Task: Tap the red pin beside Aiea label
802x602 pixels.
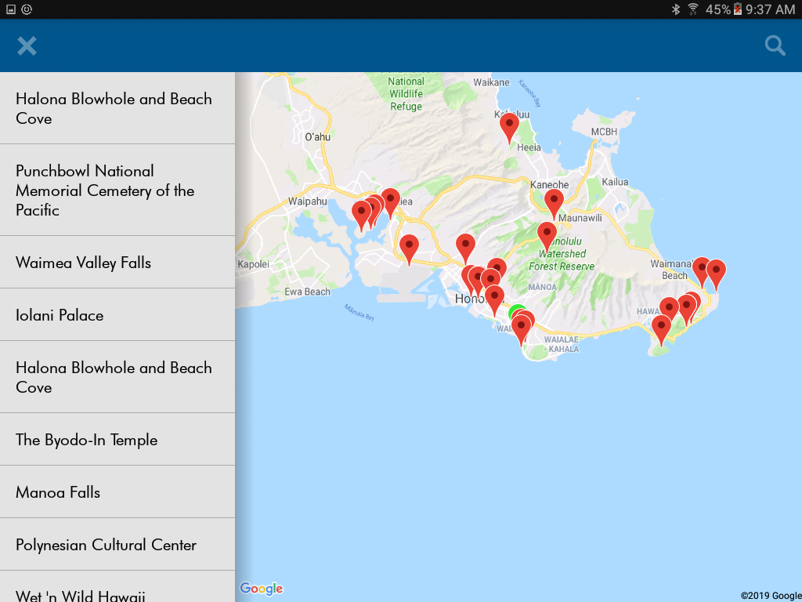Action: pos(390,202)
